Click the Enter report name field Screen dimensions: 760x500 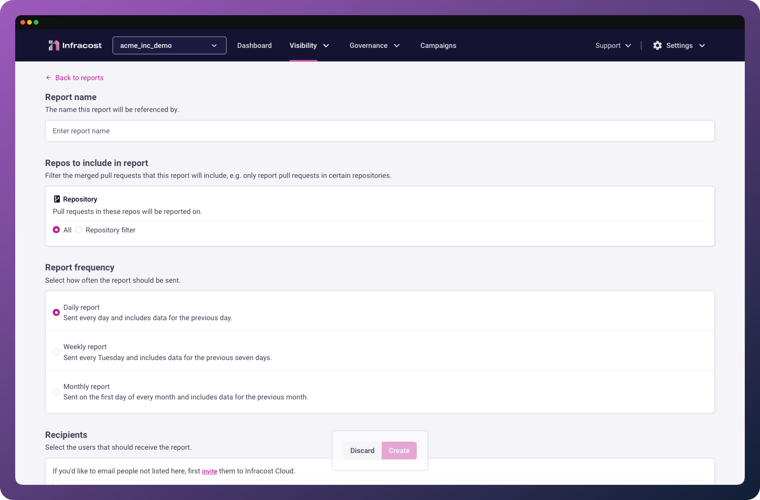click(380, 131)
